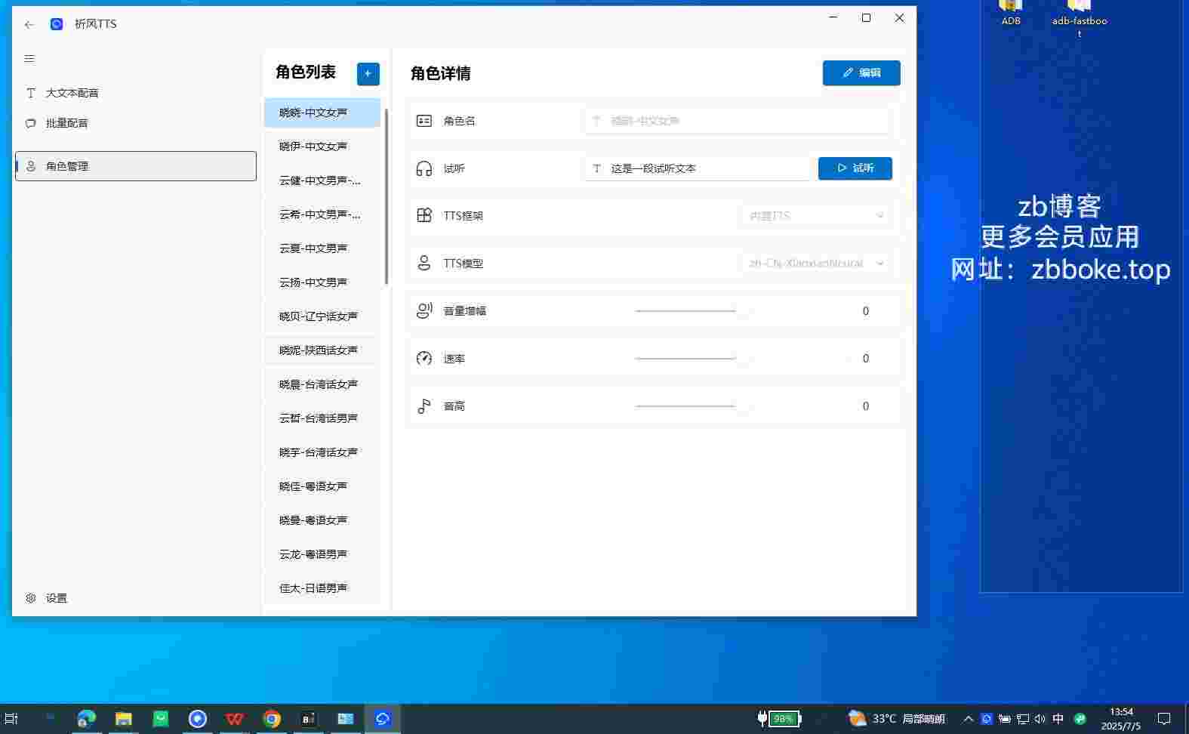This screenshot has height=734, width=1189.
Task: Select 云哲-台湾话男声 role
Action: pyautogui.click(x=322, y=418)
